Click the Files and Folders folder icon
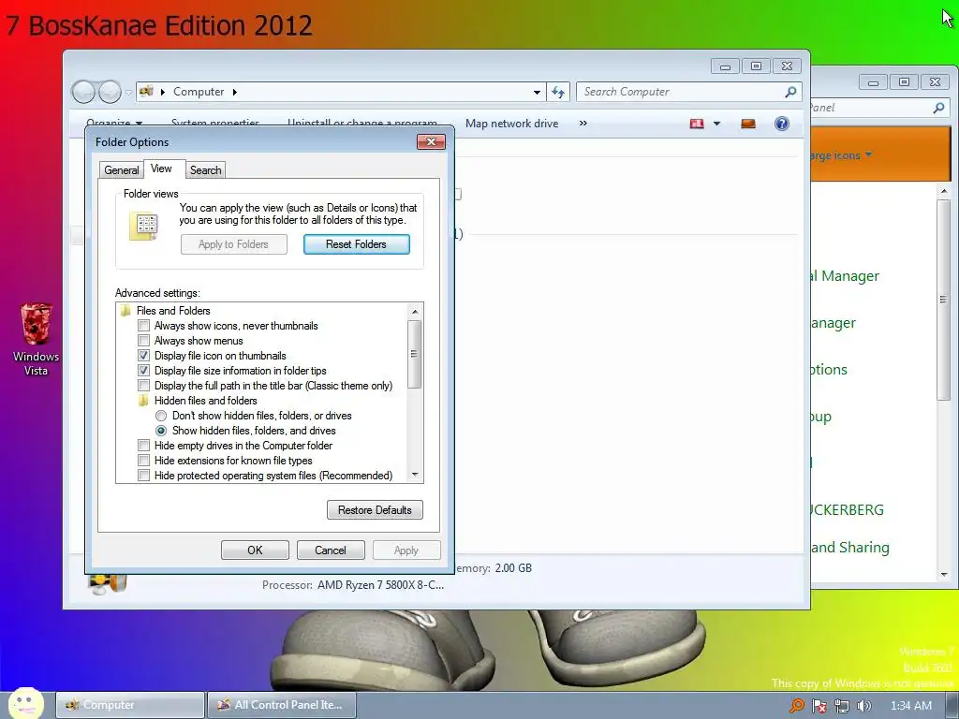 coord(126,311)
